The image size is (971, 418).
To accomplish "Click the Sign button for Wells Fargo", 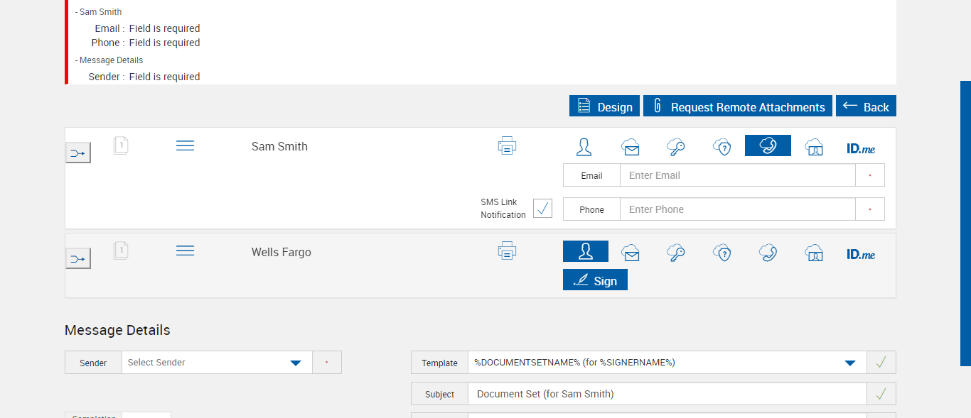I will [595, 280].
